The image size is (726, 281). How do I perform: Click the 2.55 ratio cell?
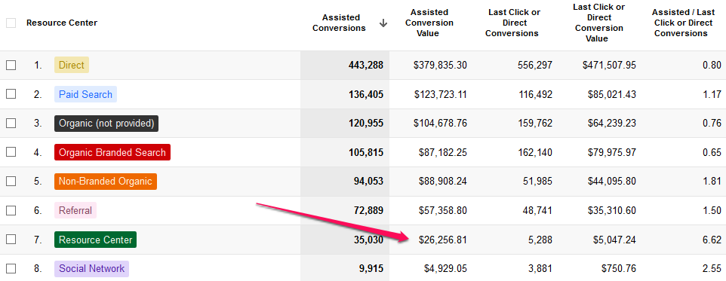(x=712, y=268)
